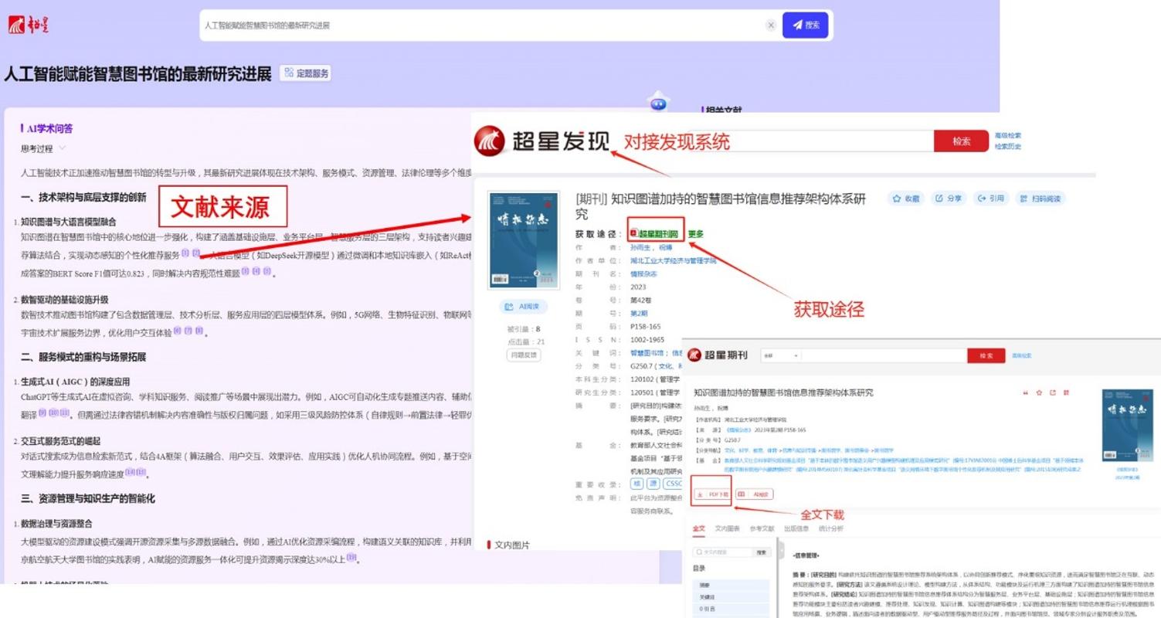The height and width of the screenshot is (618, 1161).
Task: Click the share icon in 超星期刊 article header
Action: click(1053, 392)
